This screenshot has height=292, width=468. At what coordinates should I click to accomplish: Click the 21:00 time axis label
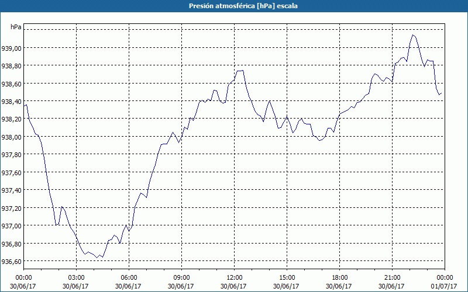[x=392, y=278]
